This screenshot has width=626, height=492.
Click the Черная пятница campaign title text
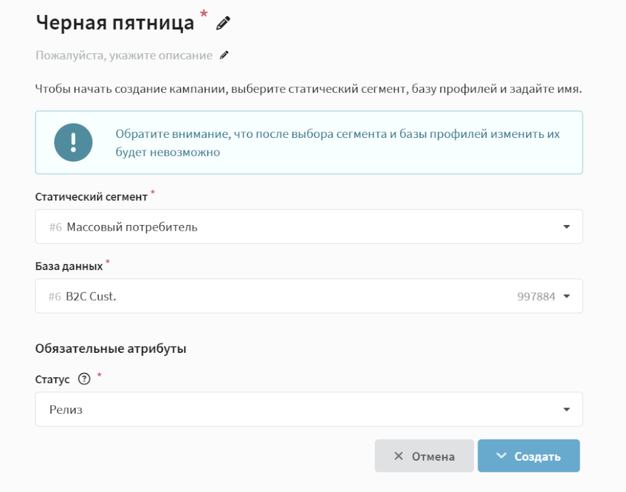115,23
